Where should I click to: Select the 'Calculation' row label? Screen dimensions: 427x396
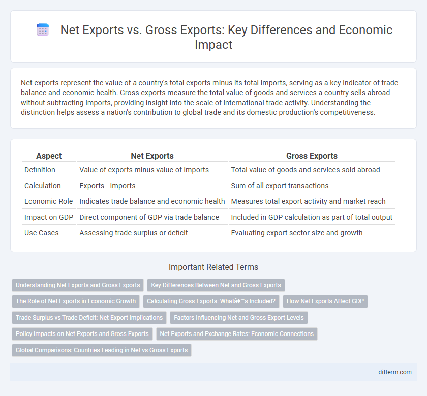pyautogui.click(x=43, y=186)
